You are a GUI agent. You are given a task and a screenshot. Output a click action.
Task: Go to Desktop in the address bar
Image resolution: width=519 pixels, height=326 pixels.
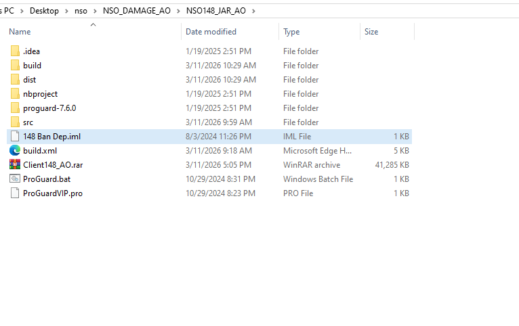point(44,11)
